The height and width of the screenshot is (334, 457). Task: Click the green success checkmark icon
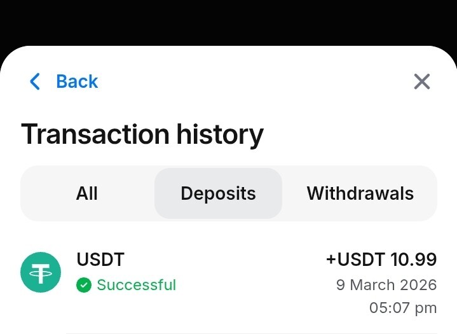click(x=83, y=285)
